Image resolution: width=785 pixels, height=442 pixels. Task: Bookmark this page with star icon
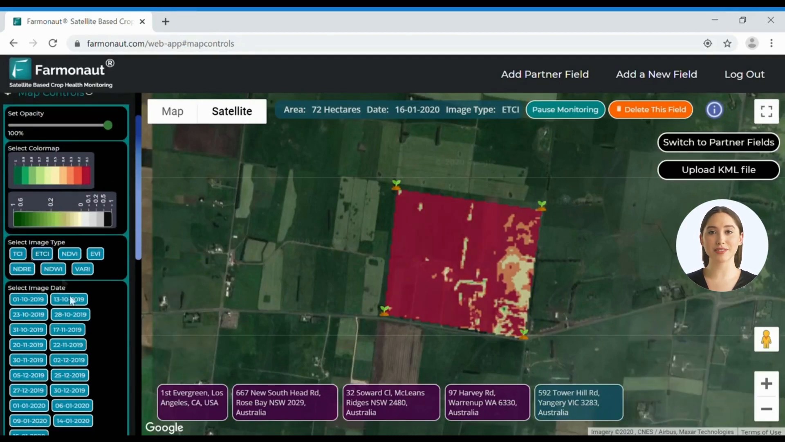coord(727,43)
